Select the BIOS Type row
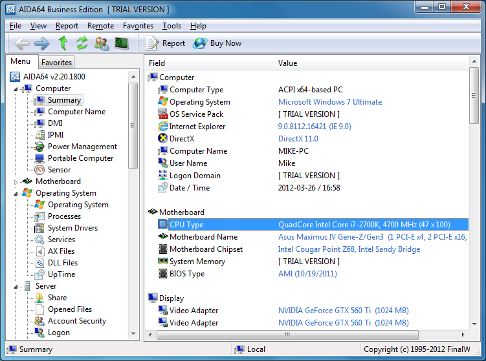This screenshot has width=486, height=361. coord(313,274)
